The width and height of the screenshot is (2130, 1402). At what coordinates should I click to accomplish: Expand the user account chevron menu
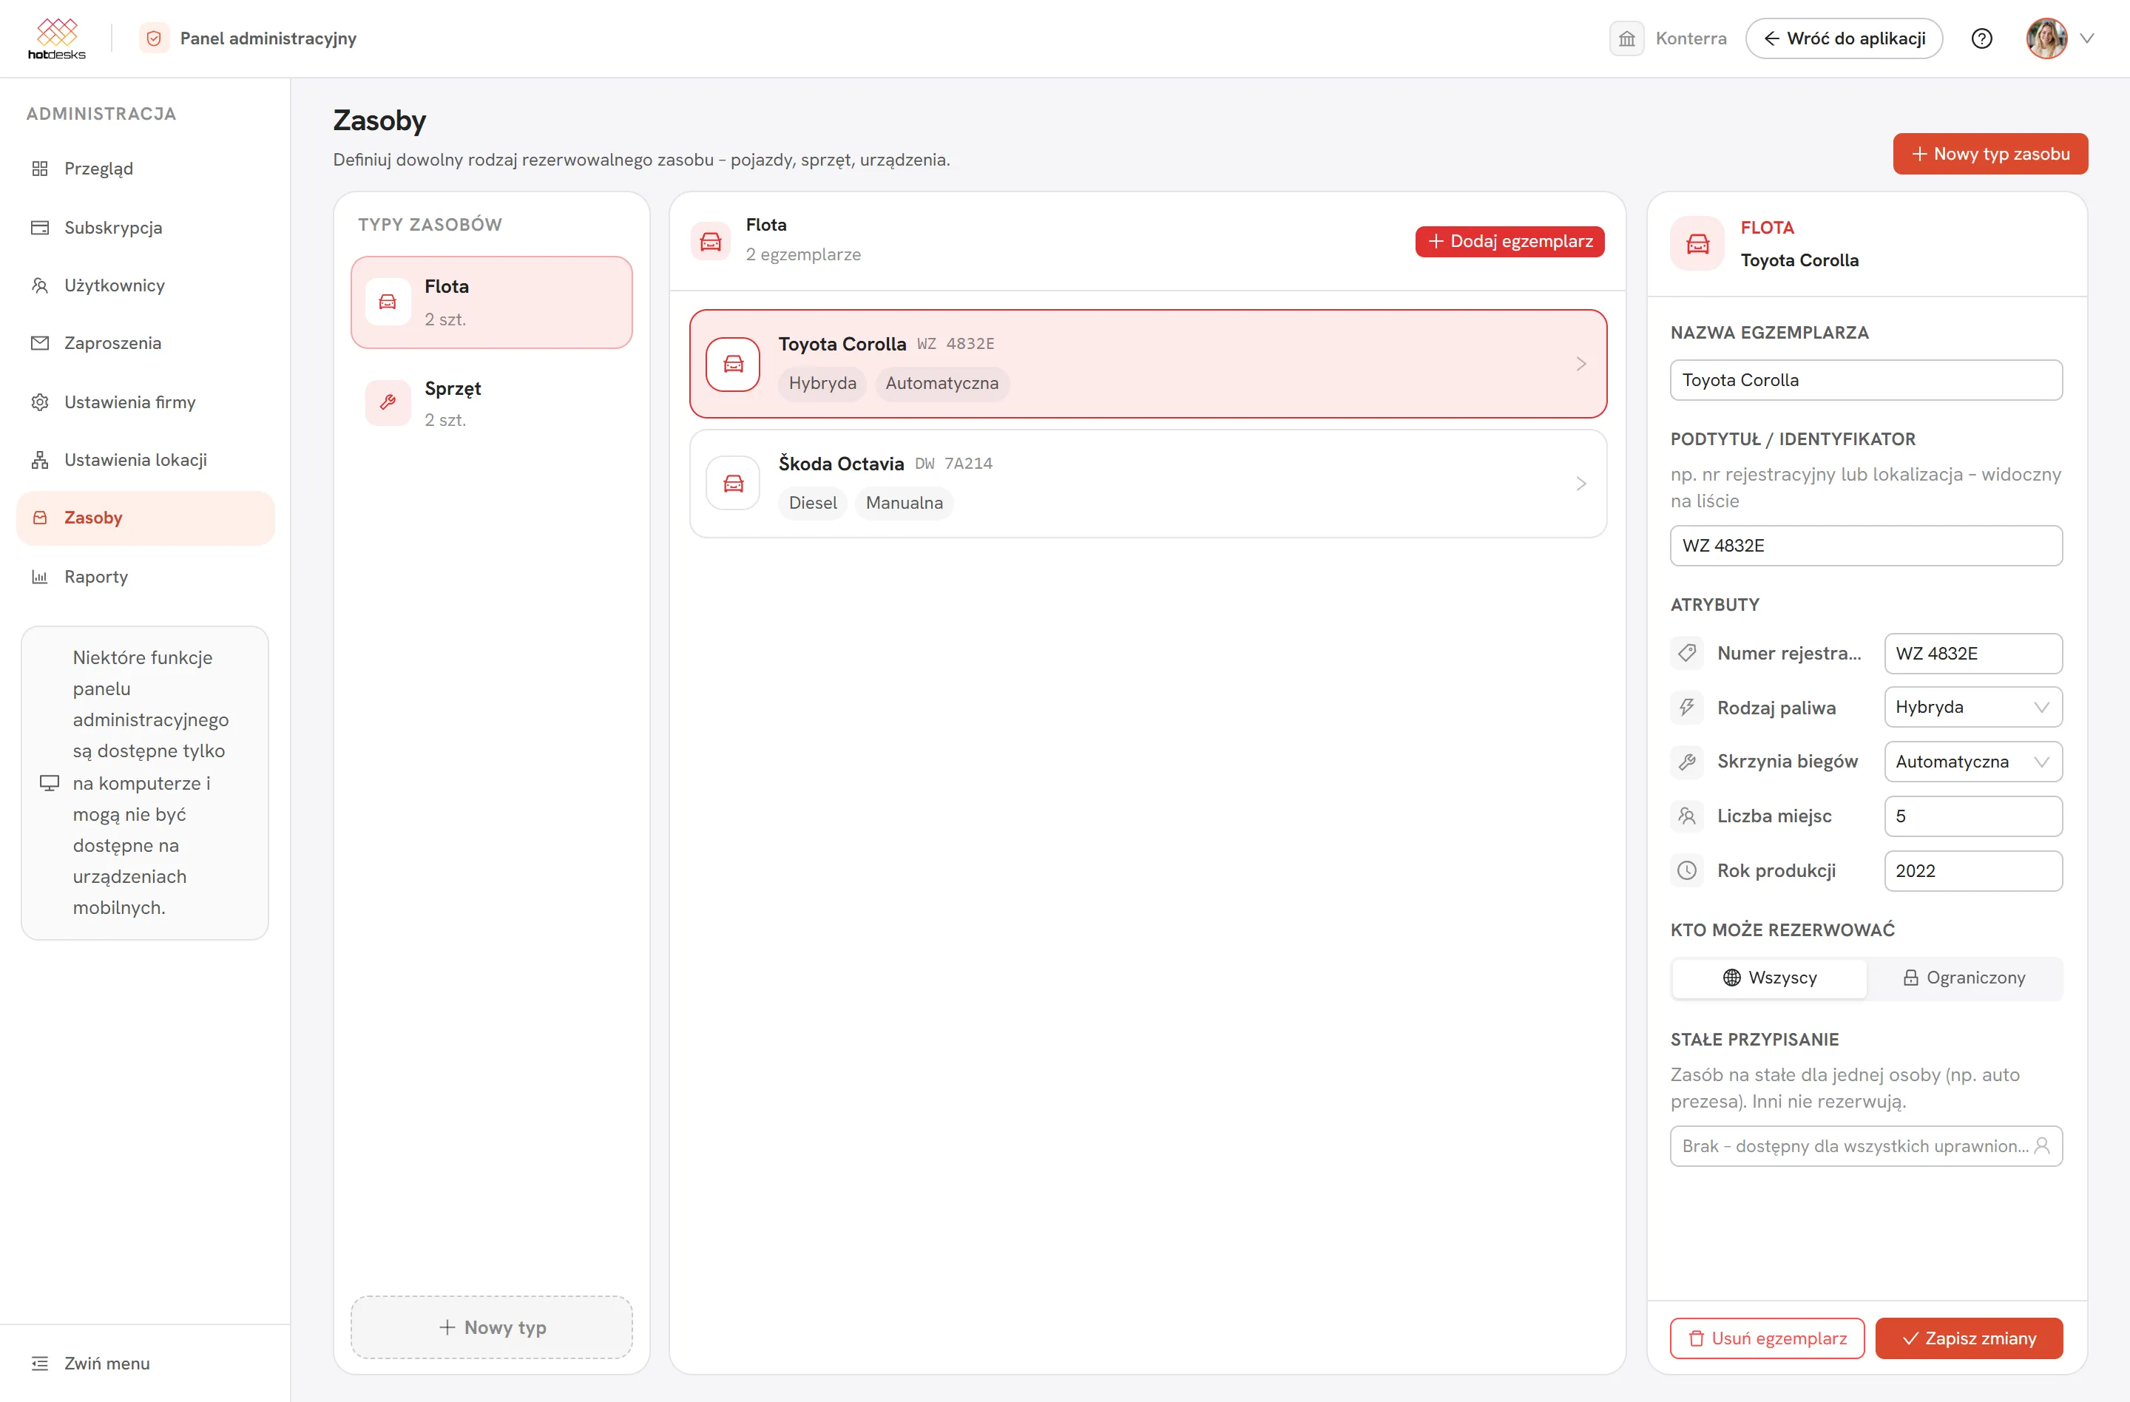pos(2087,38)
